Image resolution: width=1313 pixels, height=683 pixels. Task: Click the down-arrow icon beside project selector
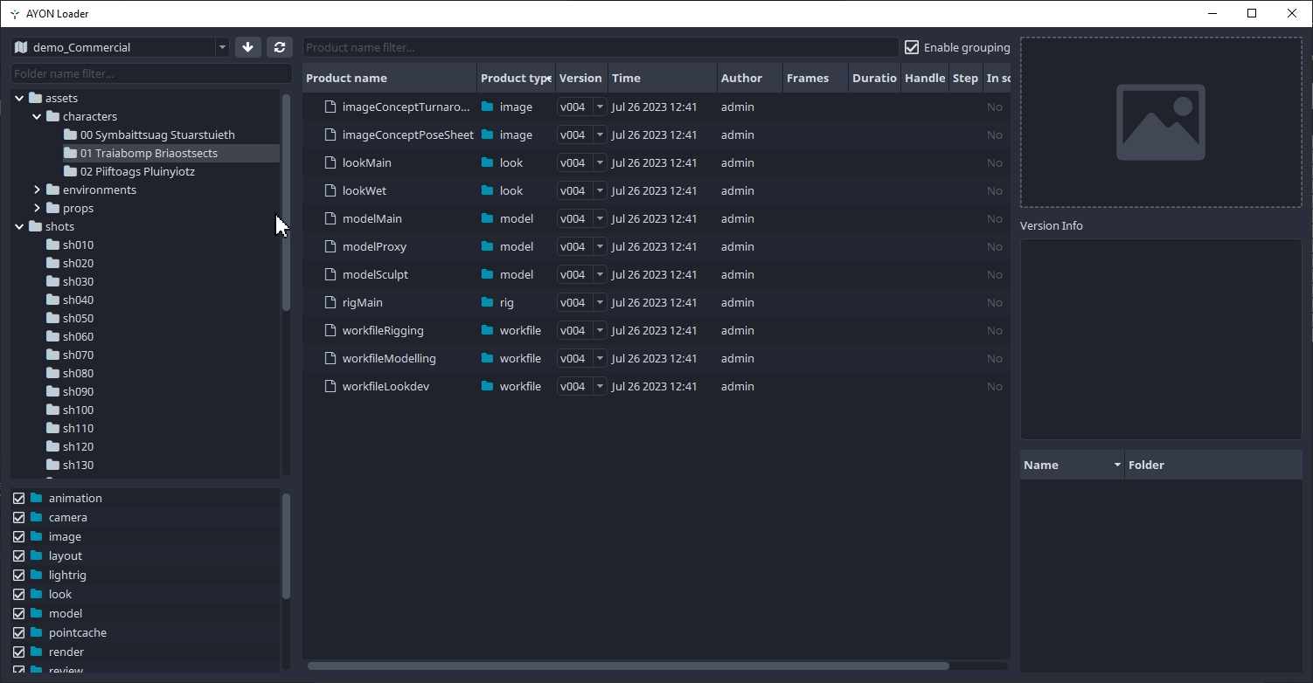tap(248, 47)
